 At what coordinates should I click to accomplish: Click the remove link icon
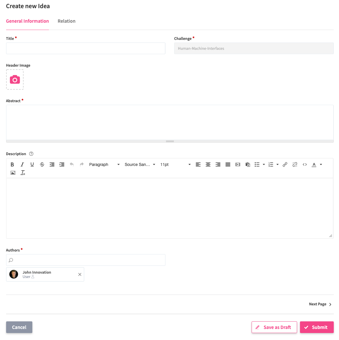click(x=295, y=164)
